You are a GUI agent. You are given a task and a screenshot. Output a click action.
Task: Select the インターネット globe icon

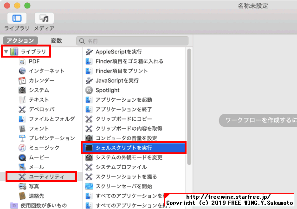coord(22,71)
